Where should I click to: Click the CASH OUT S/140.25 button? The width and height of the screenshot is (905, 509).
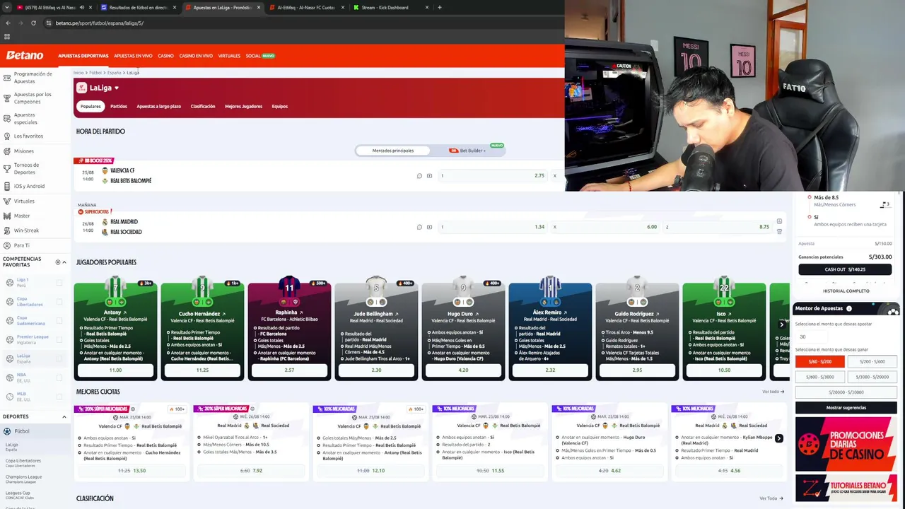(845, 269)
